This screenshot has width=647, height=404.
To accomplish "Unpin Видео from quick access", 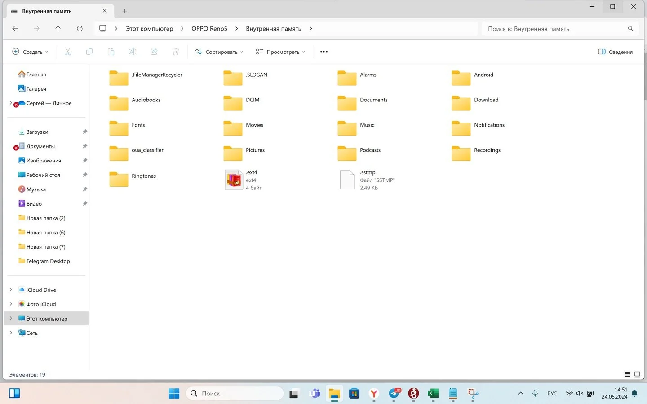I will pyautogui.click(x=85, y=204).
